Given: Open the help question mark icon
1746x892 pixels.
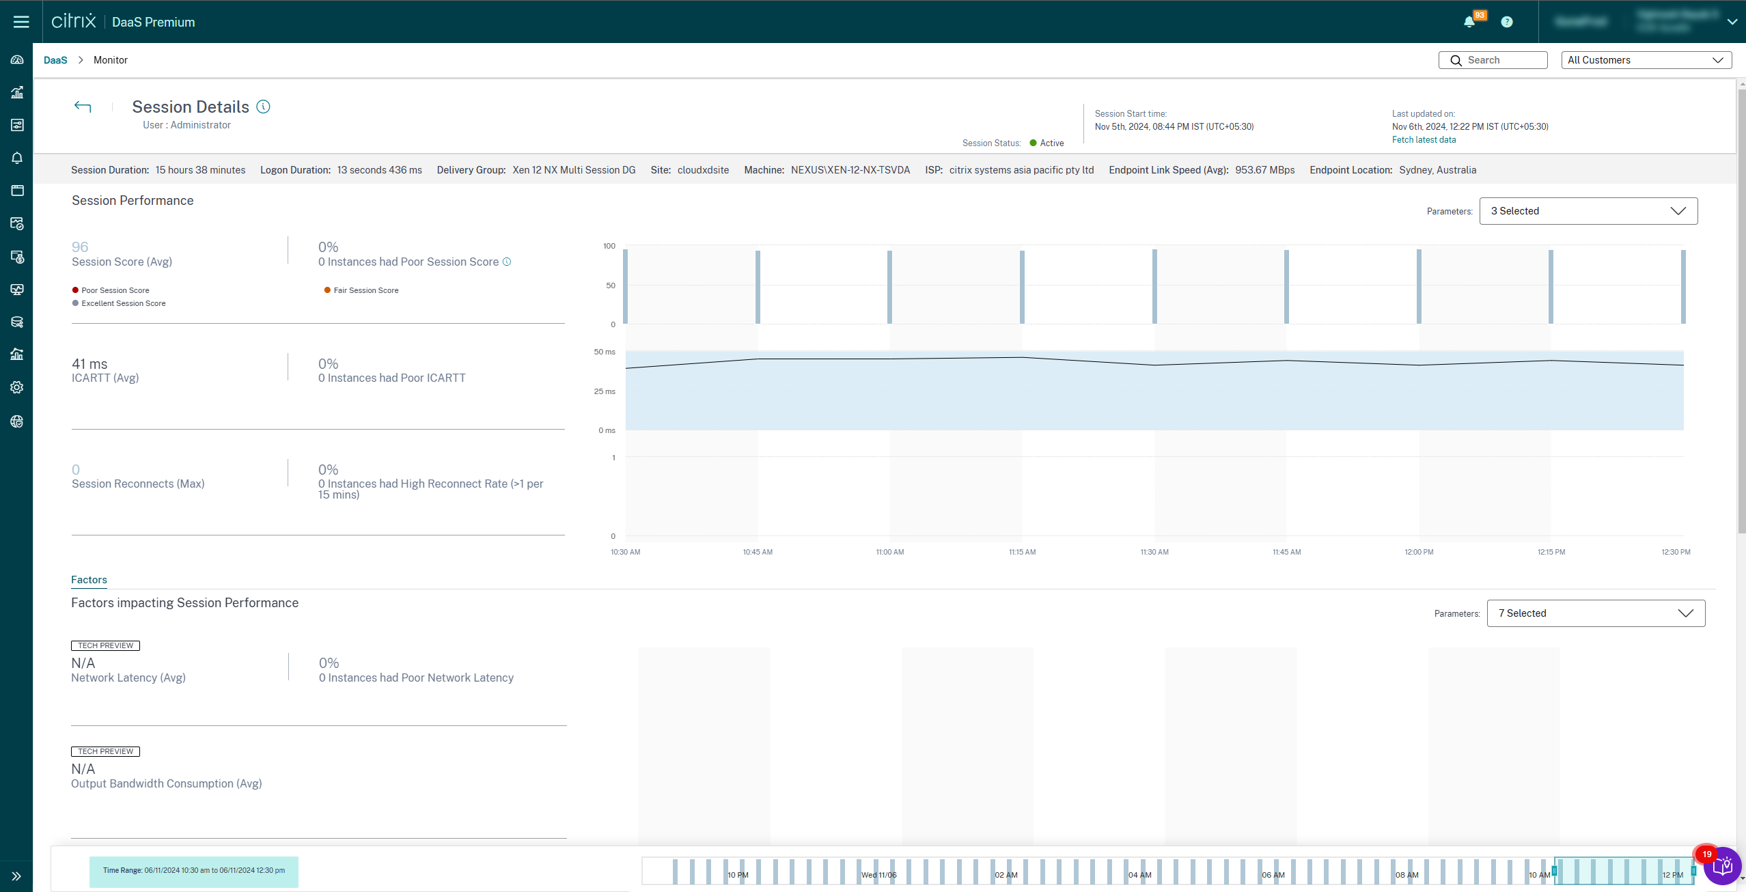Looking at the screenshot, I should 1506,22.
